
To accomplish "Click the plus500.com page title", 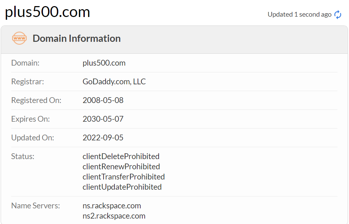I will 47,12.
